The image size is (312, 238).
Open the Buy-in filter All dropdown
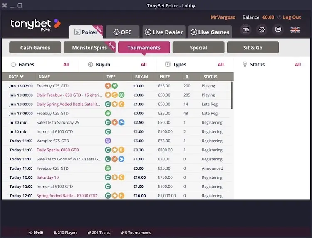(x=144, y=64)
